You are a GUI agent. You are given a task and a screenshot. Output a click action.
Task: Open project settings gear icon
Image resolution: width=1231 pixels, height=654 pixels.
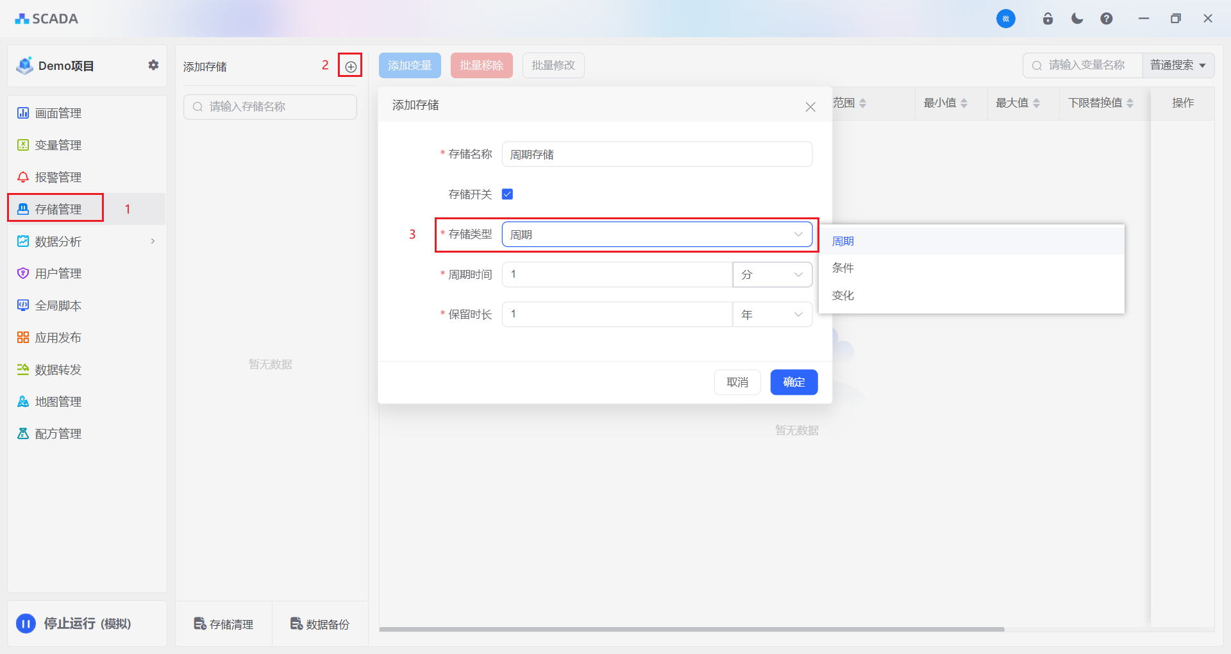click(x=153, y=65)
